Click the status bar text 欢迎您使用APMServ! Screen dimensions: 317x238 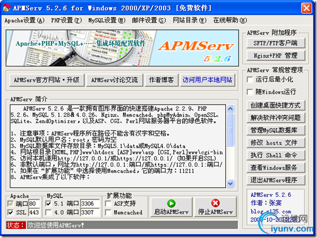point(56,225)
